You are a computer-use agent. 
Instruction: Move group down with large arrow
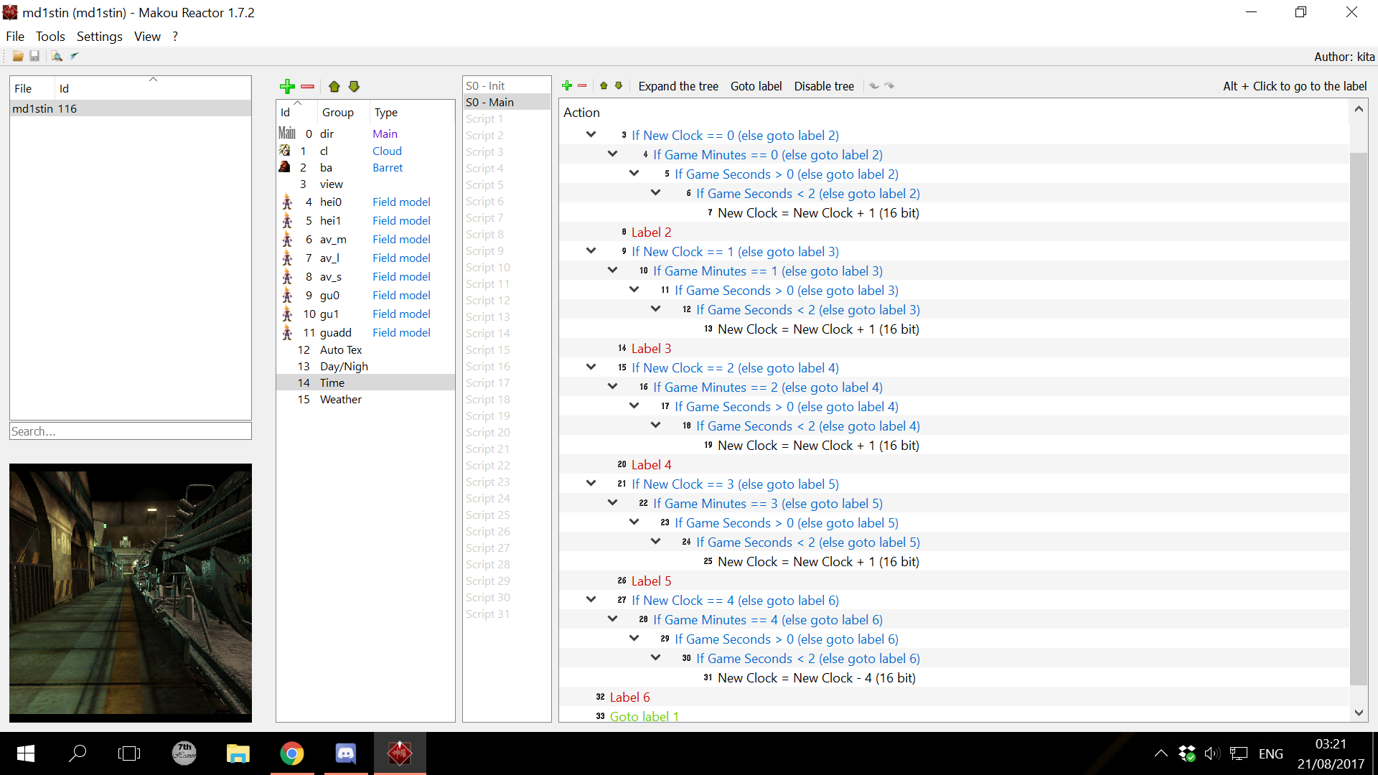click(354, 86)
